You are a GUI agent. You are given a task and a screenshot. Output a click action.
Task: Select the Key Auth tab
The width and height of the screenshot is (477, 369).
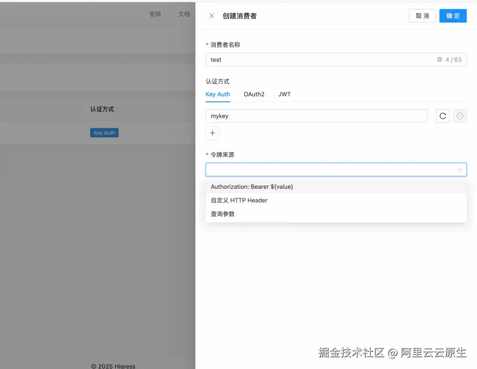[218, 94]
